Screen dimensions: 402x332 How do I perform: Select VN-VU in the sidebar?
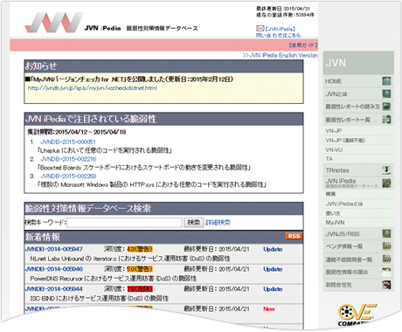point(334,149)
